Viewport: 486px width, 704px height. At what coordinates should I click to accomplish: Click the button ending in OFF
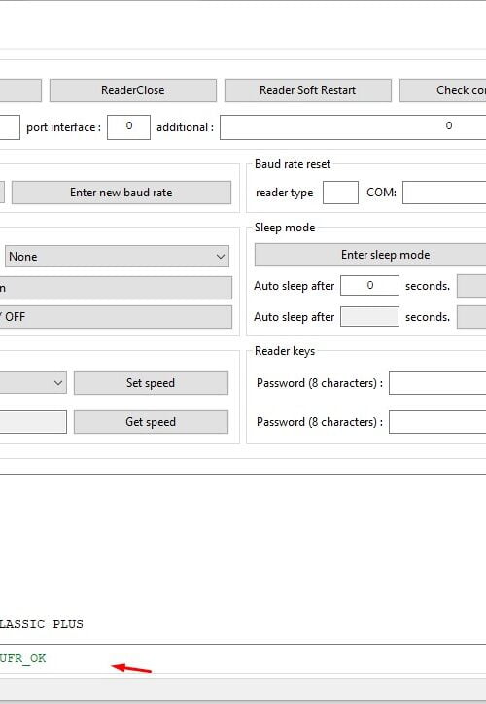pos(116,317)
